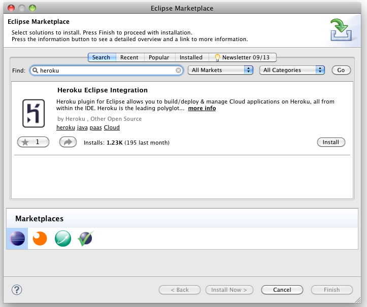Click the magnifier icon in Find field

(35, 70)
